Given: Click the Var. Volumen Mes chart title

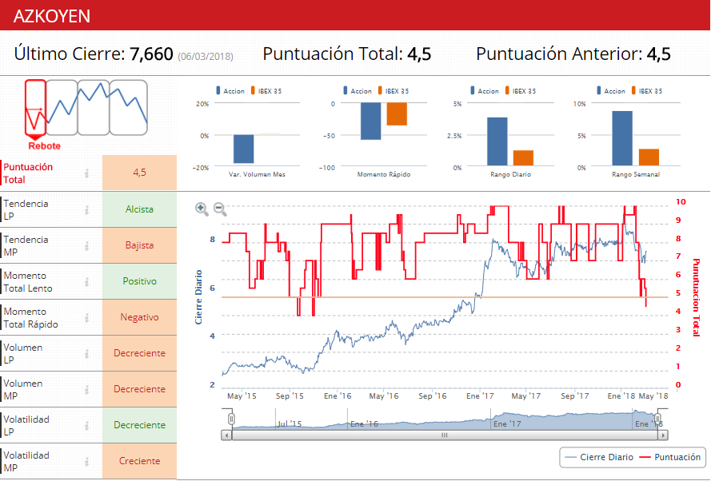Looking at the screenshot, I should [257, 174].
